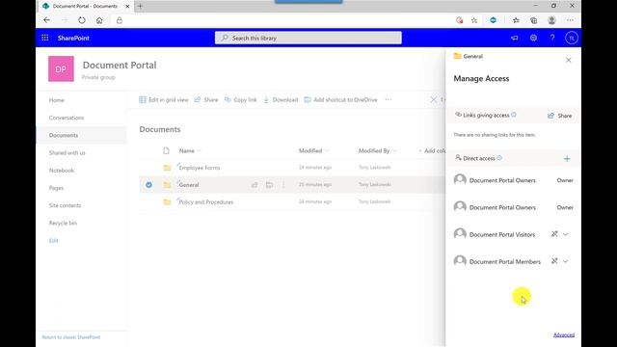
Task: Close the Document Portal browser tab
Action: 127,7
